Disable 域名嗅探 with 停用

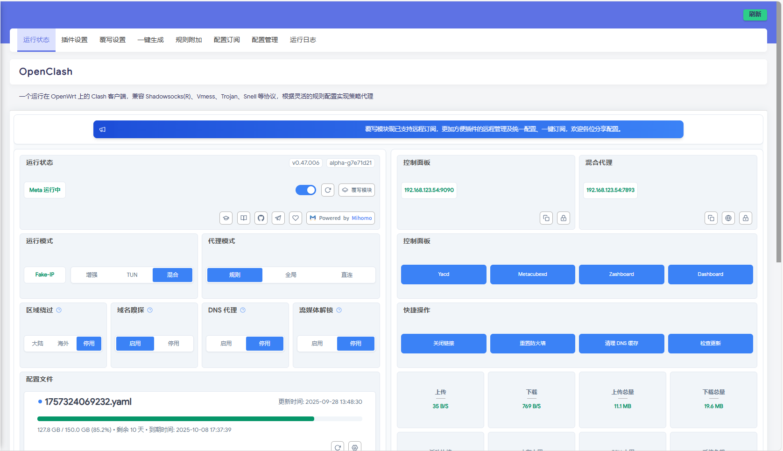coord(174,344)
